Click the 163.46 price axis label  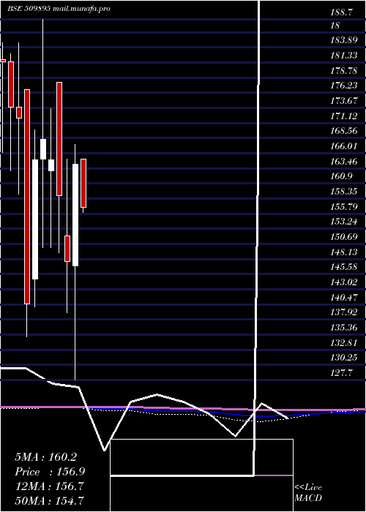coord(344,162)
